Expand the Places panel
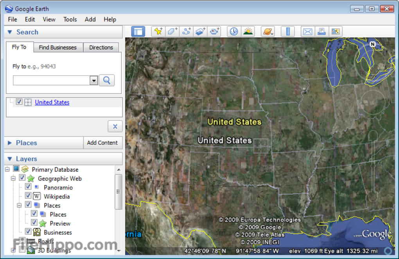The image size is (399, 259). coord(10,143)
